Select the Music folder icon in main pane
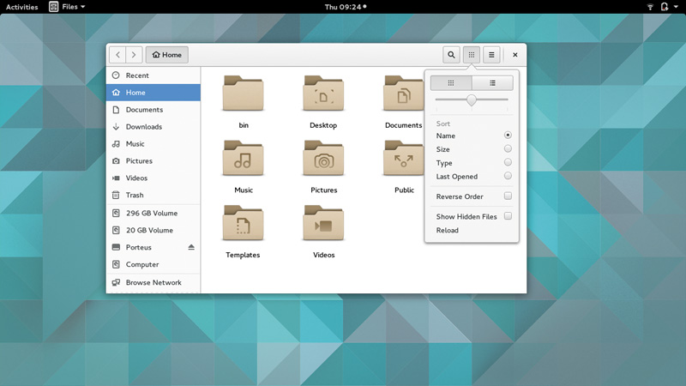 [243, 158]
